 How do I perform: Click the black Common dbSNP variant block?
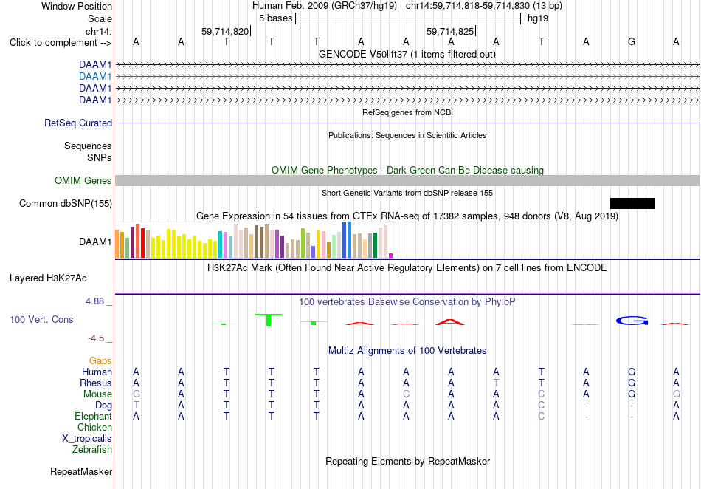pyautogui.click(x=632, y=204)
